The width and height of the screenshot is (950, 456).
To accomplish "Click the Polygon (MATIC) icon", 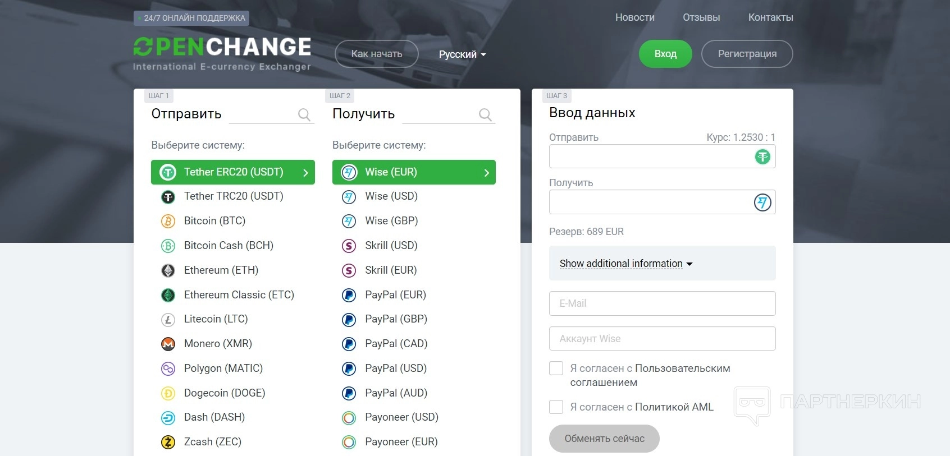I will click(x=168, y=369).
